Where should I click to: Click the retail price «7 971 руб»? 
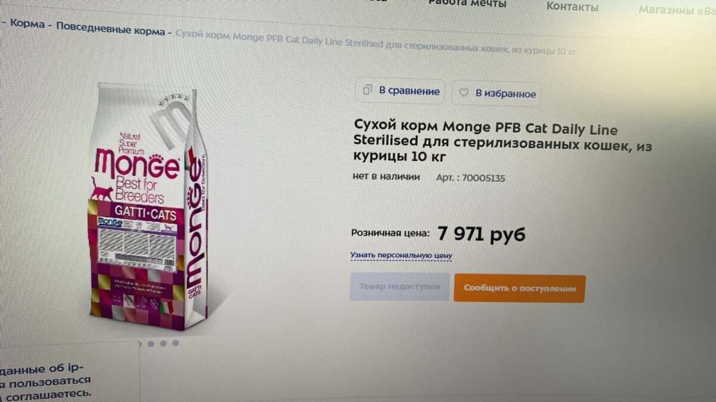click(481, 234)
